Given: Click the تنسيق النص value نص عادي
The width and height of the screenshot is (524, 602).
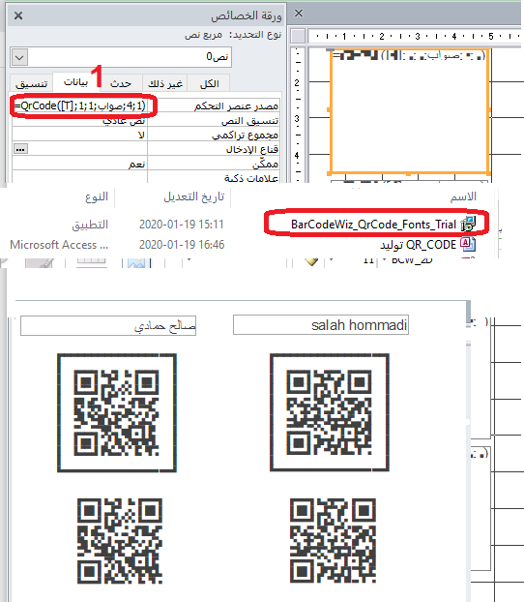Looking at the screenshot, I should tap(124, 121).
